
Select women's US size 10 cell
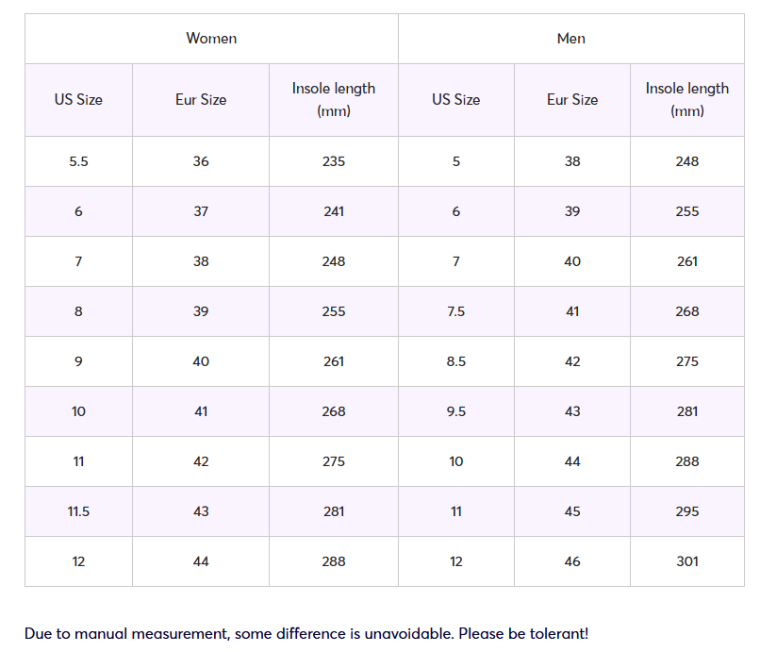78,411
